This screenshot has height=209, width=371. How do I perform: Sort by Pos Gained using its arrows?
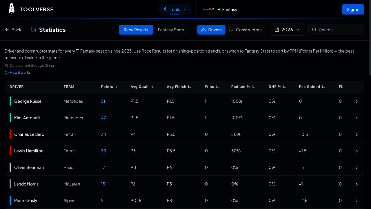[x=323, y=87]
